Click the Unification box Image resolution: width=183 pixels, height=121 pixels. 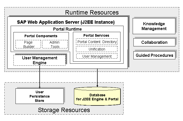tap(97, 49)
